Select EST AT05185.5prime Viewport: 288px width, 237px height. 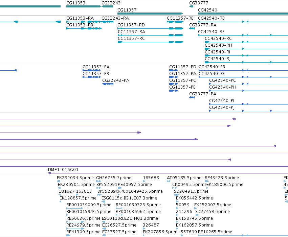click(x=184, y=178)
